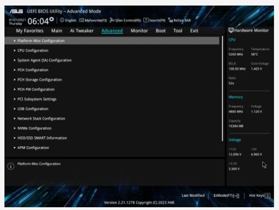Click Ratio value 52x
This screenshot has width=279, height=210.
point(231,83)
